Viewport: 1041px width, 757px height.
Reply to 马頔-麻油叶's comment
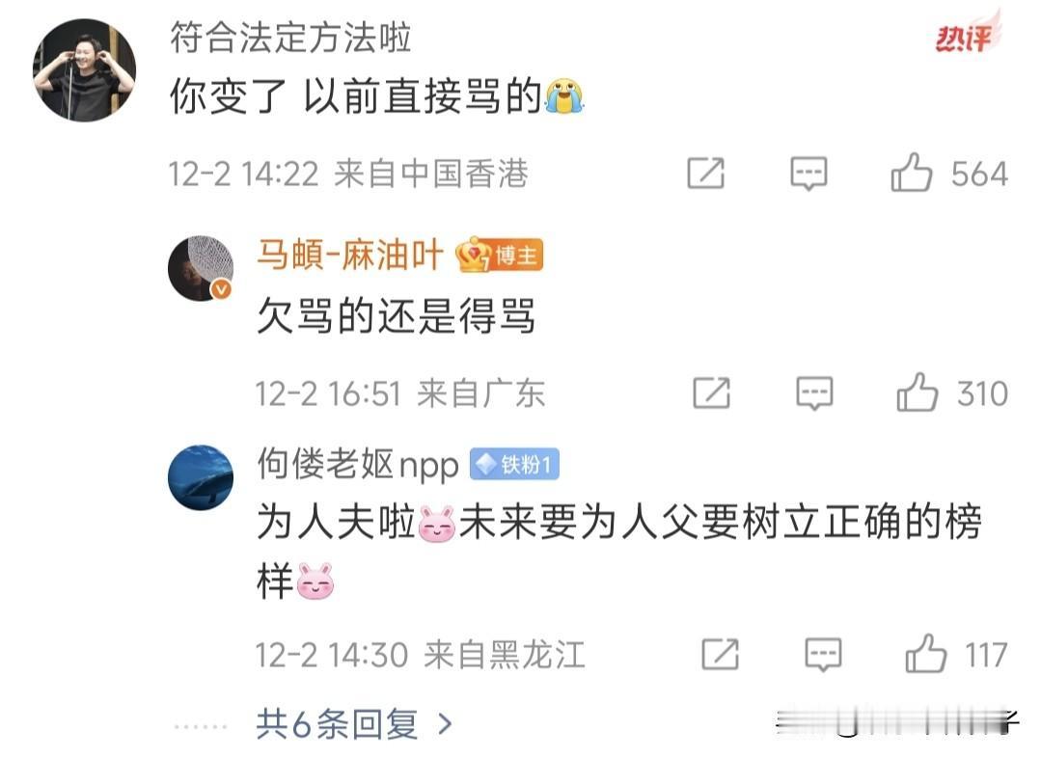(814, 393)
